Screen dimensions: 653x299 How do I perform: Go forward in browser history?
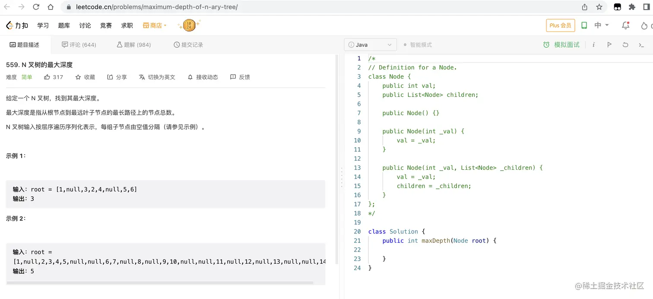point(21,7)
